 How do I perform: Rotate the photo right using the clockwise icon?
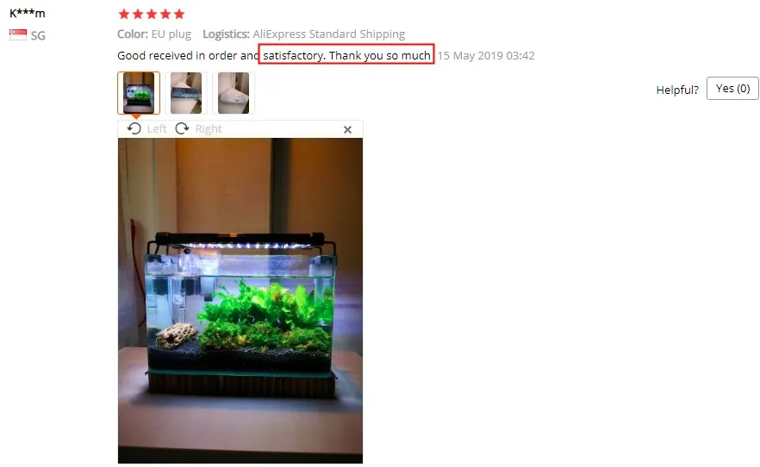(x=183, y=129)
